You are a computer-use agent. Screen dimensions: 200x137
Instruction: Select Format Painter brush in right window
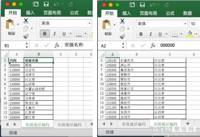point(122,37)
